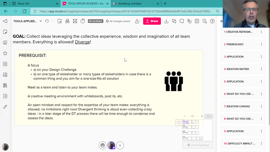Viewport: 270px width, 152px height.
Task: Open the help question mark menu
Action: [x=212, y=21]
